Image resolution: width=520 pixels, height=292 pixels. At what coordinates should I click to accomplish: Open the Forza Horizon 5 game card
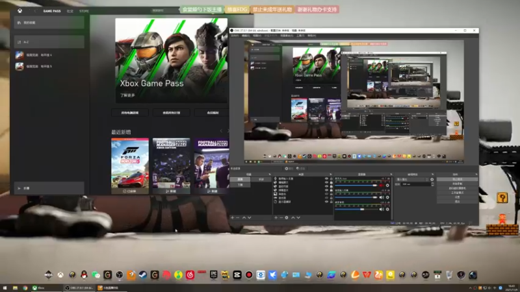[130, 165]
